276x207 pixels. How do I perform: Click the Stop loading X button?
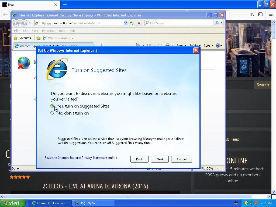coord(139,23)
